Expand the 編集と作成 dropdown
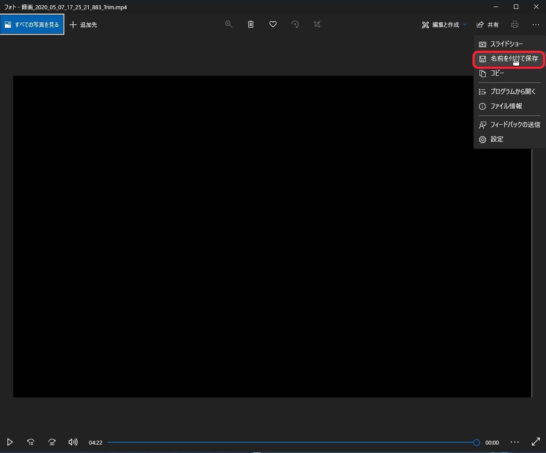 click(x=444, y=25)
